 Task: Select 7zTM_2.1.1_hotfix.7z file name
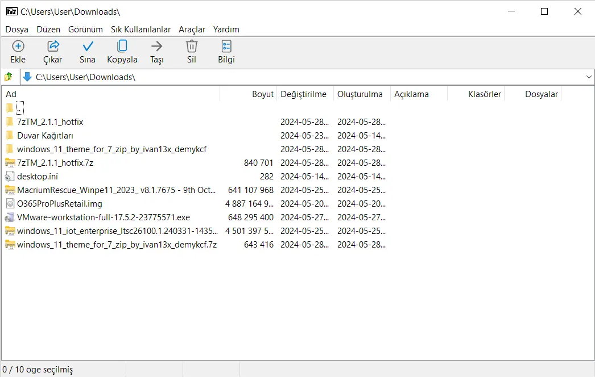point(55,163)
